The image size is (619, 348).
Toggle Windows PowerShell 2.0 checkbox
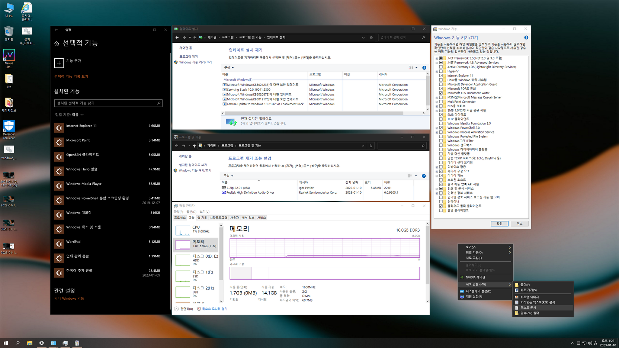(x=441, y=128)
